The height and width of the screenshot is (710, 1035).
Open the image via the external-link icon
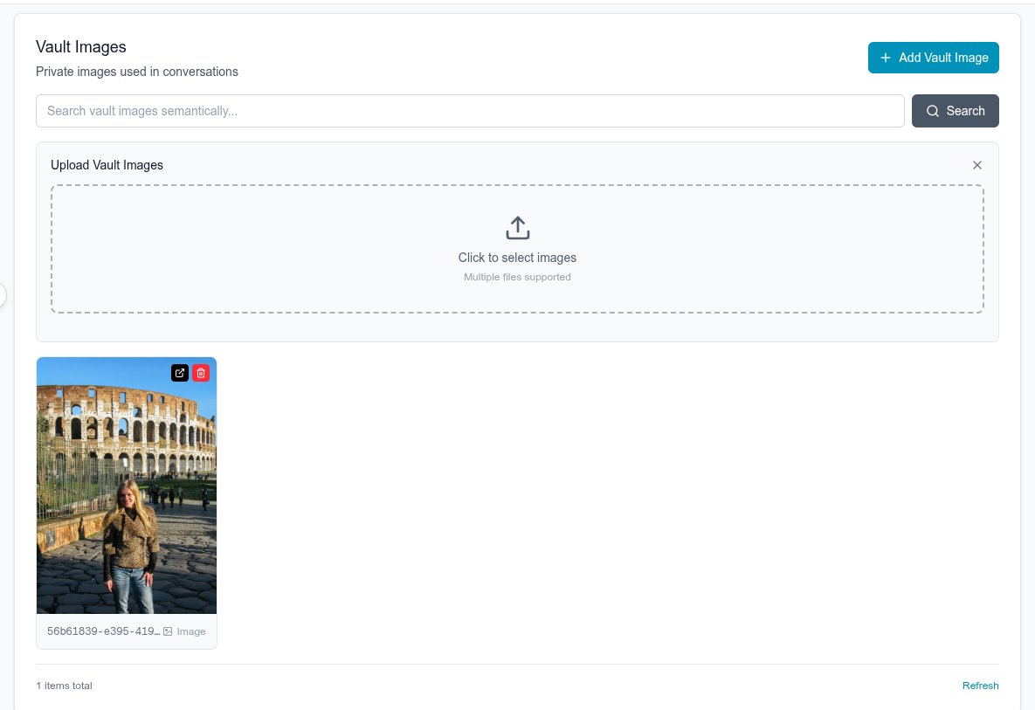pos(179,373)
